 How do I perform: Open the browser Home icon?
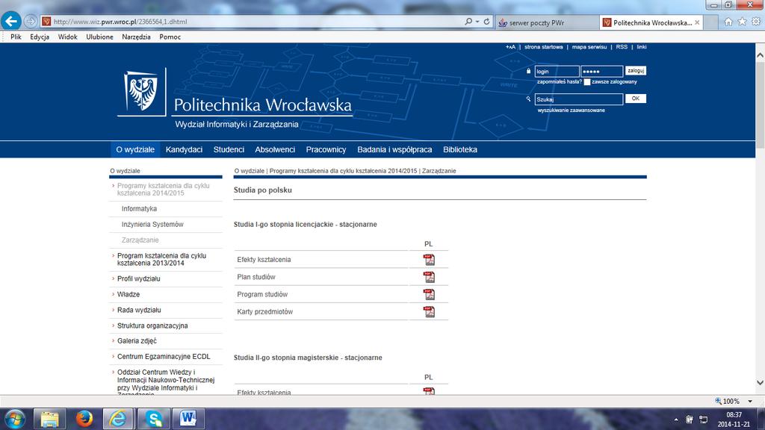728,22
